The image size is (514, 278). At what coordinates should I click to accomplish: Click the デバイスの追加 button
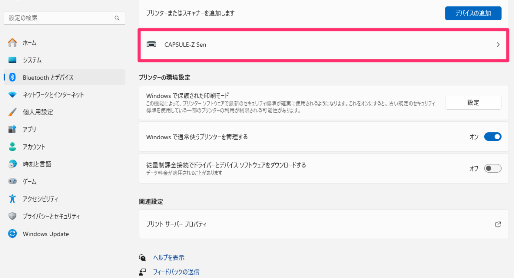[x=473, y=13]
